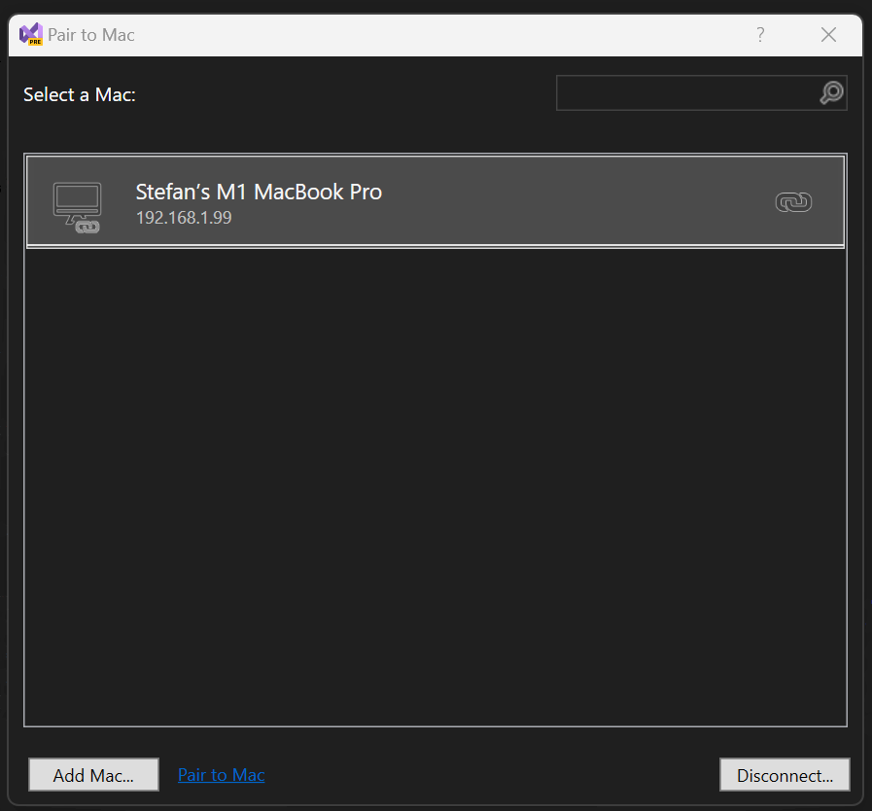
Task: Focus the Mac search text field
Action: 686,93
